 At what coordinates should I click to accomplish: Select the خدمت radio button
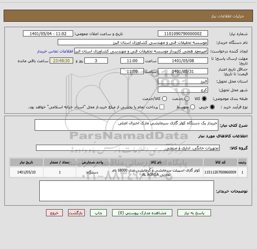click(x=187, y=99)
